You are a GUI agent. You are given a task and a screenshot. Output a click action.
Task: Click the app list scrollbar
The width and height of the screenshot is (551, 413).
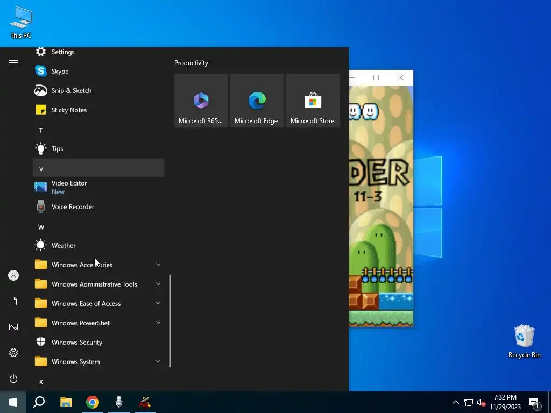(x=170, y=321)
